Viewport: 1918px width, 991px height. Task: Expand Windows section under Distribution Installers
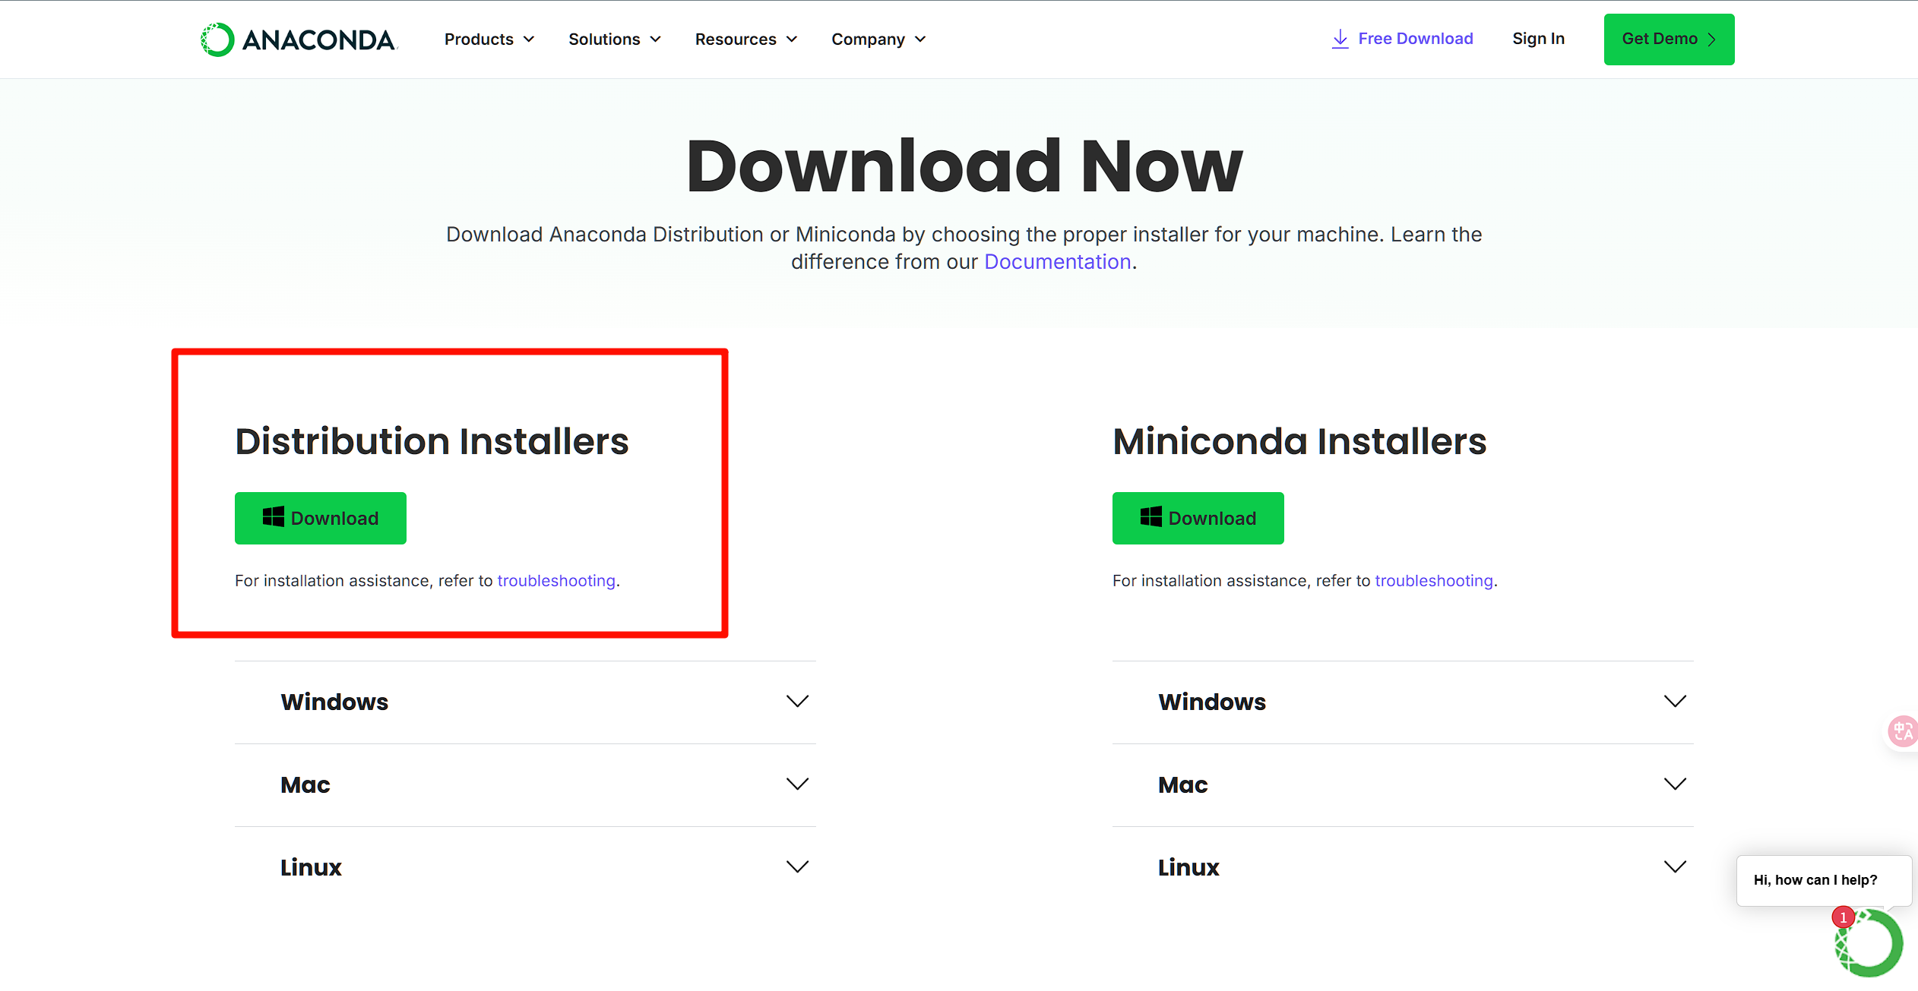click(x=797, y=702)
